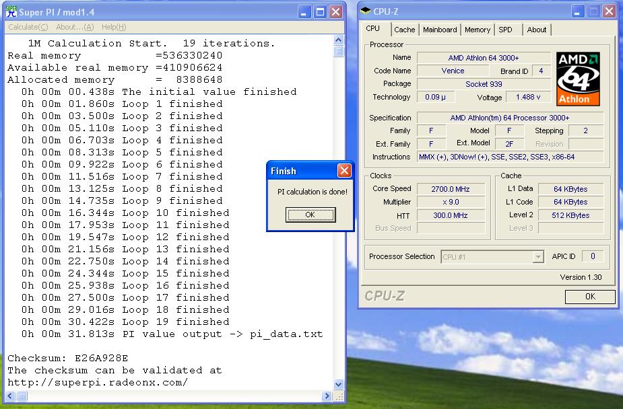623x409 pixels.
Task: Click the AMD Athlon 64 logo image
Action: tap(578, 79)
